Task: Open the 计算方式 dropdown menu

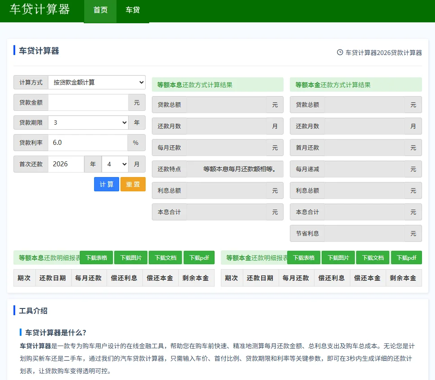Action: (x=97, y=82)
